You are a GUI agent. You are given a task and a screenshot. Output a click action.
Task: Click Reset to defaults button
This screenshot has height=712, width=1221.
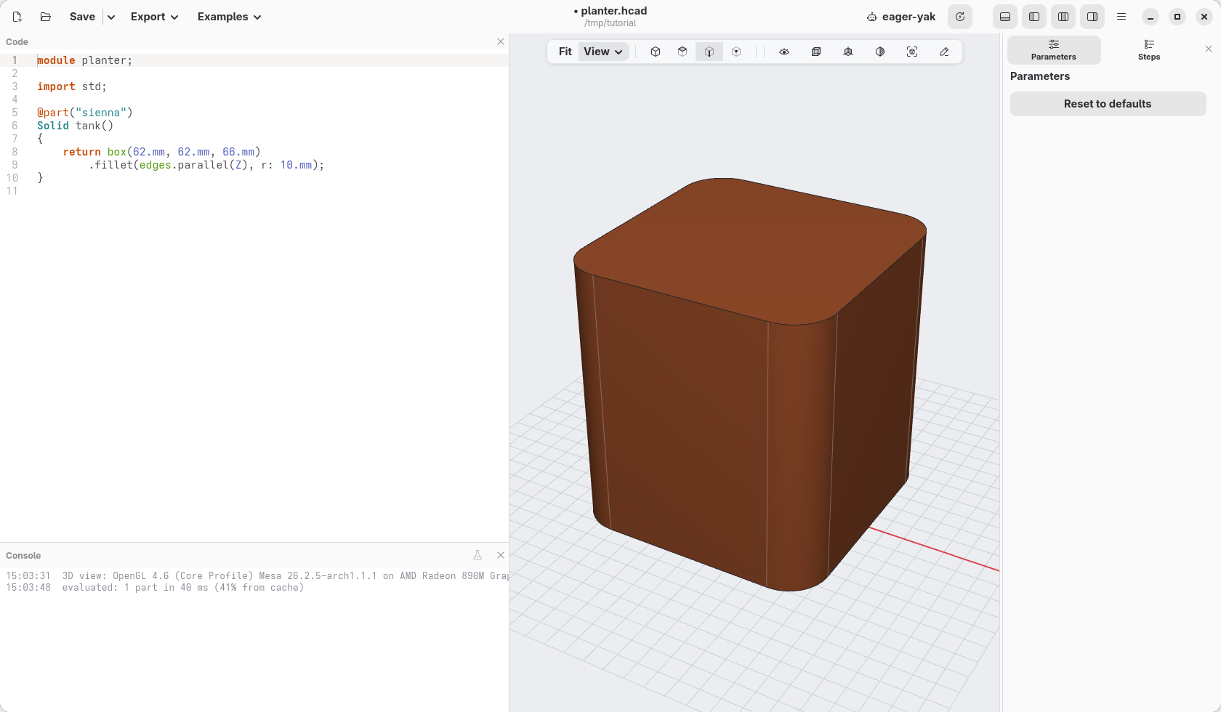click(x=1108, y=104)
